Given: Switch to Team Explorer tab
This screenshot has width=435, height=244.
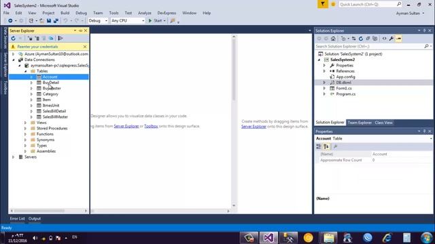Looking at the screenshot, I should pyautogui.click(x=360, y=123).
